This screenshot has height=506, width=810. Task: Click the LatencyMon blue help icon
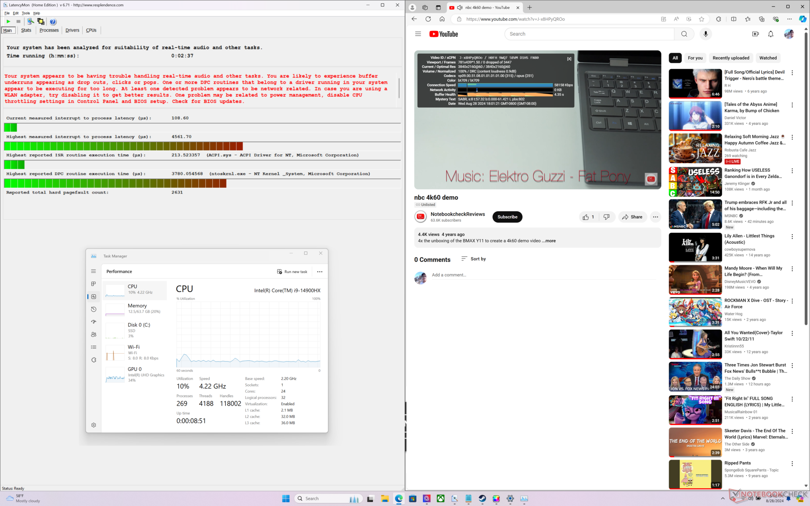click(x=53, y=22)
